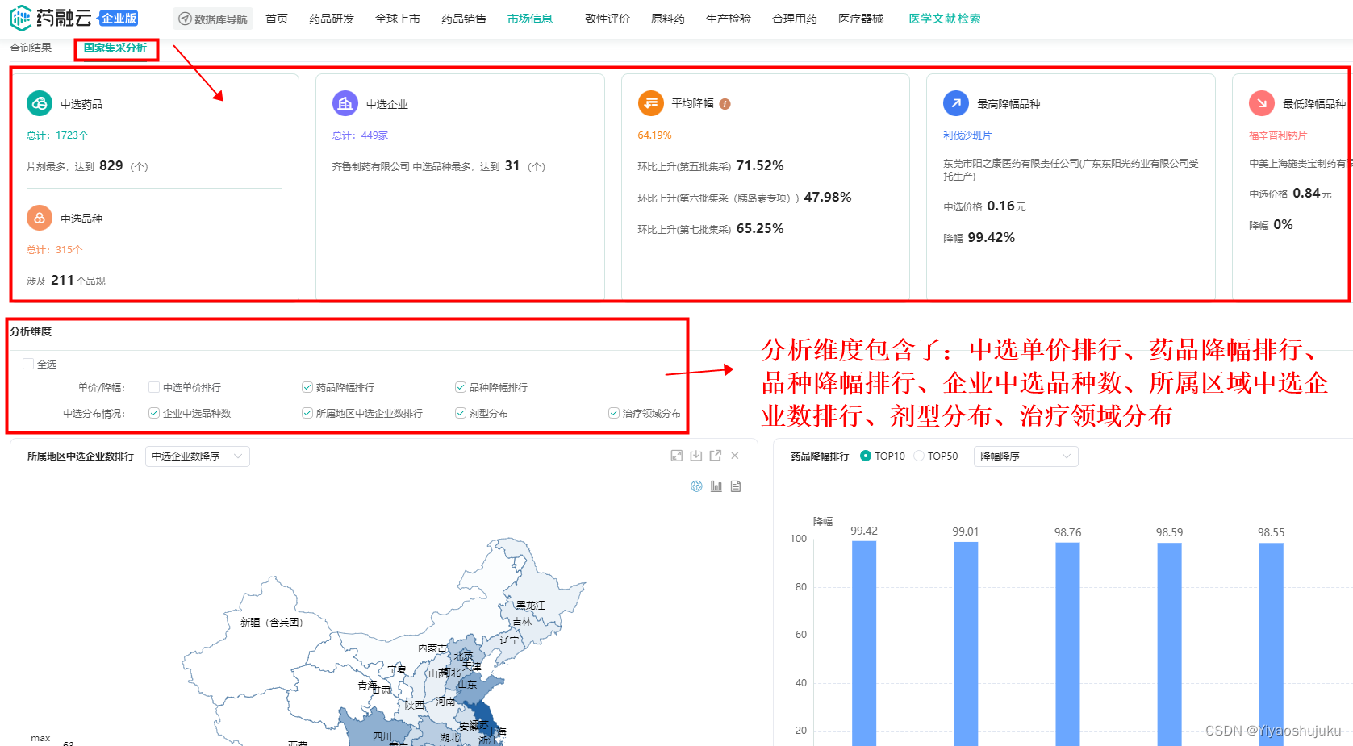Open 医疗器械 menu
Screen dimensions: 1353x746
861,19
